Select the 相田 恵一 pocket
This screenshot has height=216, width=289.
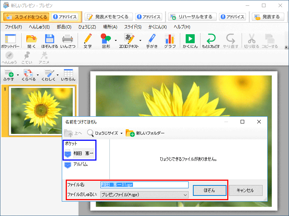[79, 153]
